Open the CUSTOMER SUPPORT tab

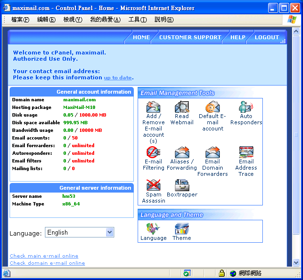pyautogui.click(x=190, y=37)
